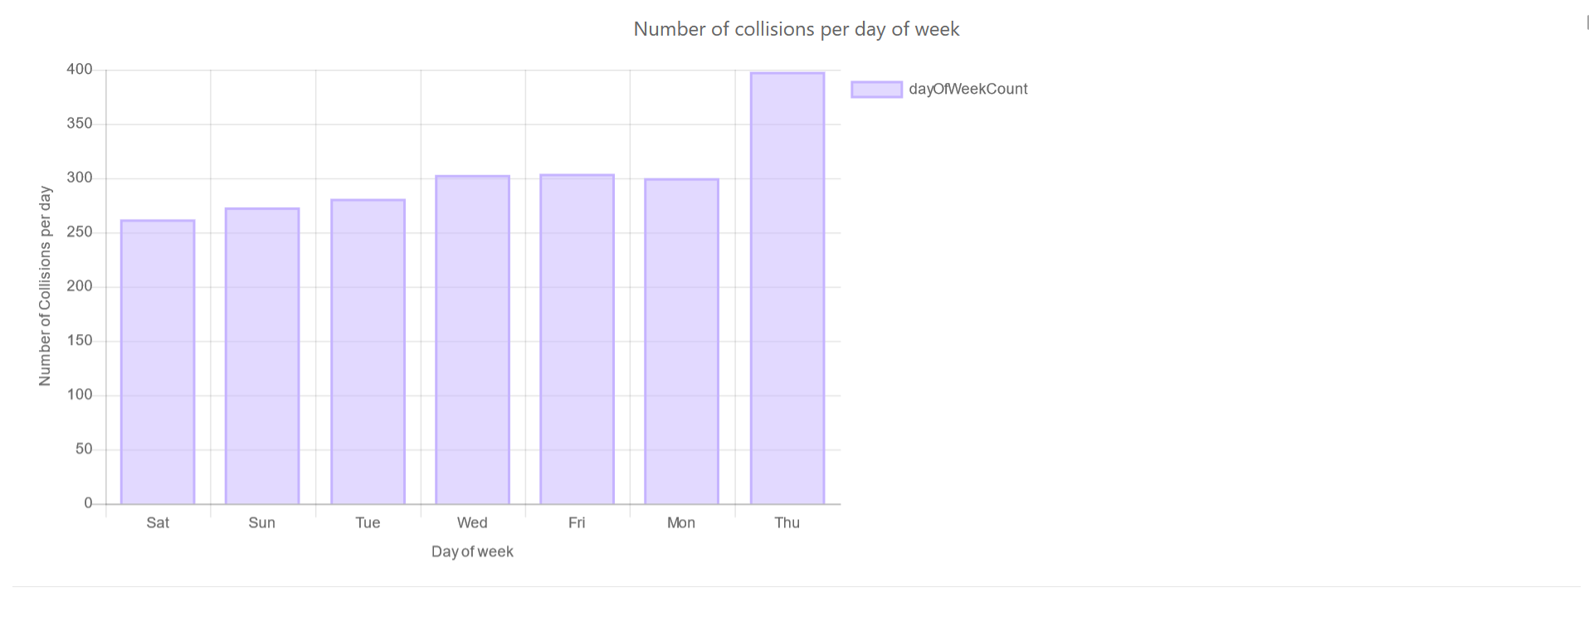1589x617 pixels.
Task: Select the Fri collisions bar
Action: click(x=577, y=339)
